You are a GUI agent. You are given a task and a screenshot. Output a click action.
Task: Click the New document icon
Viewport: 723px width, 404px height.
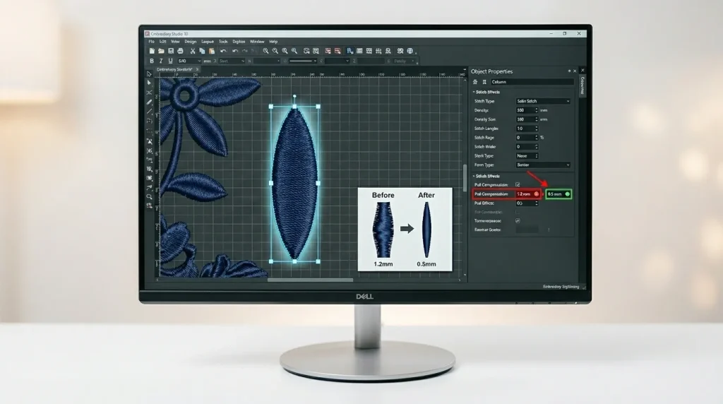click(152, 51)
